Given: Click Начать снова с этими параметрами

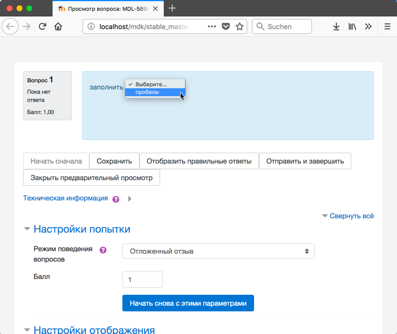Looking at the screenshot, I should point(188,303).
